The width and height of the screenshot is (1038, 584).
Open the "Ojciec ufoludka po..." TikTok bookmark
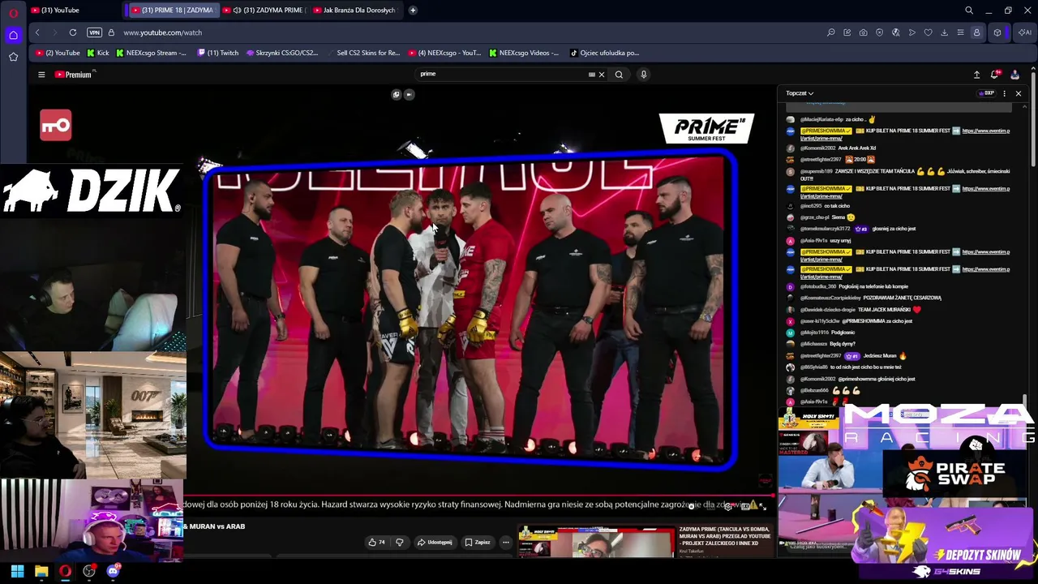(x=605, y=53)
